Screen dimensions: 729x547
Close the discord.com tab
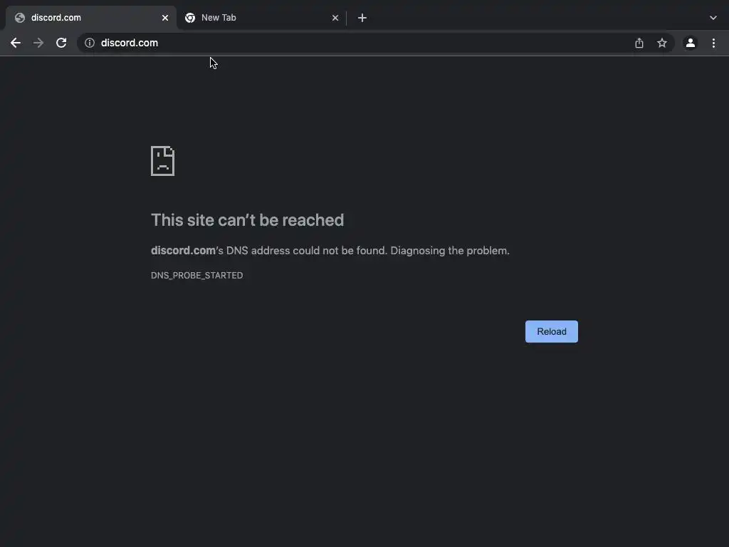pyautogui.click(x=165, y=18)
